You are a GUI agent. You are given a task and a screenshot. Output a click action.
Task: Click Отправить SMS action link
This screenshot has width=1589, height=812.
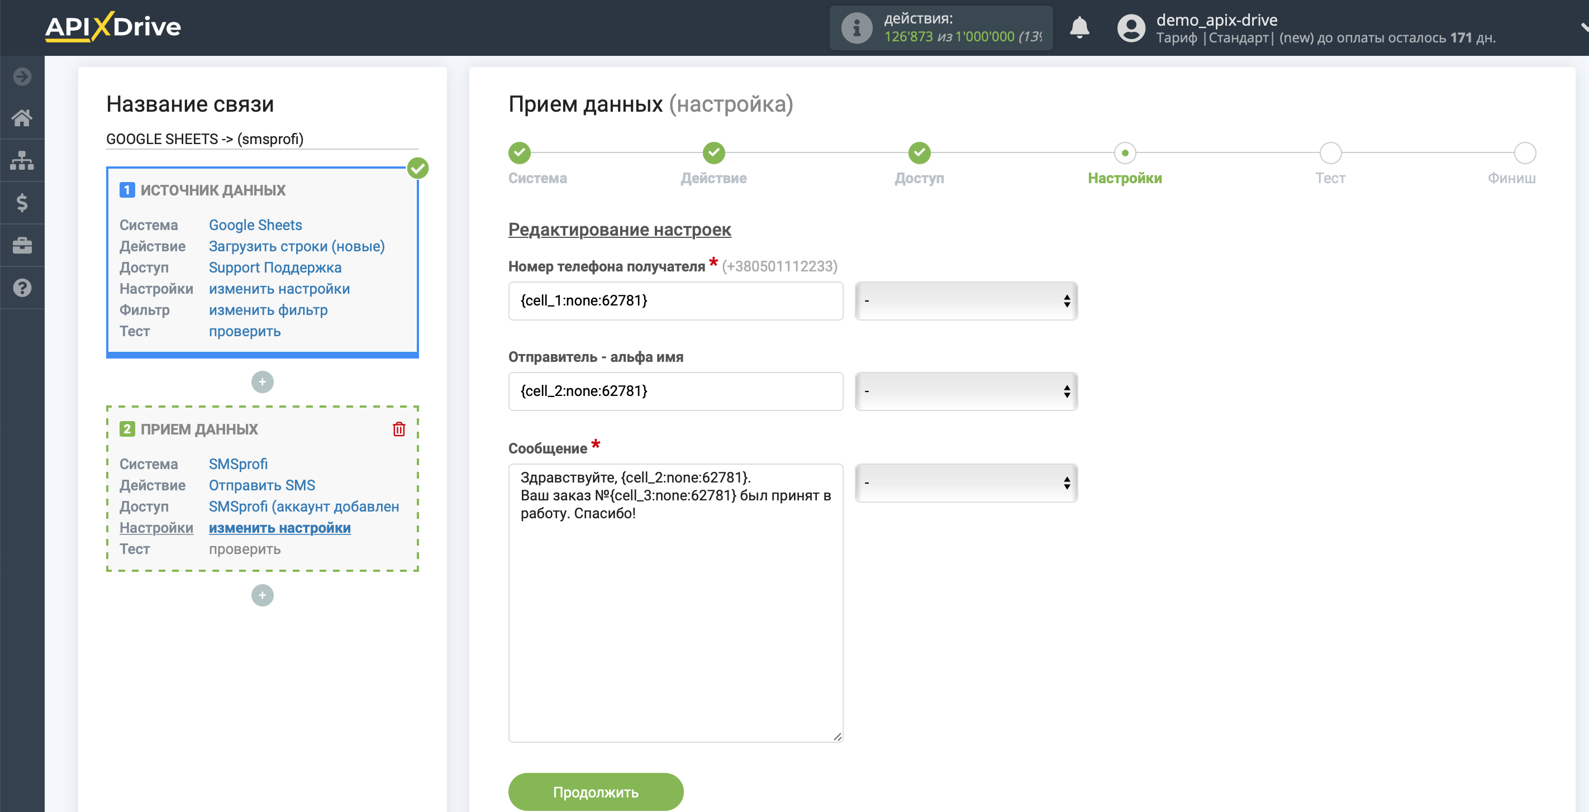pos(261,485)
